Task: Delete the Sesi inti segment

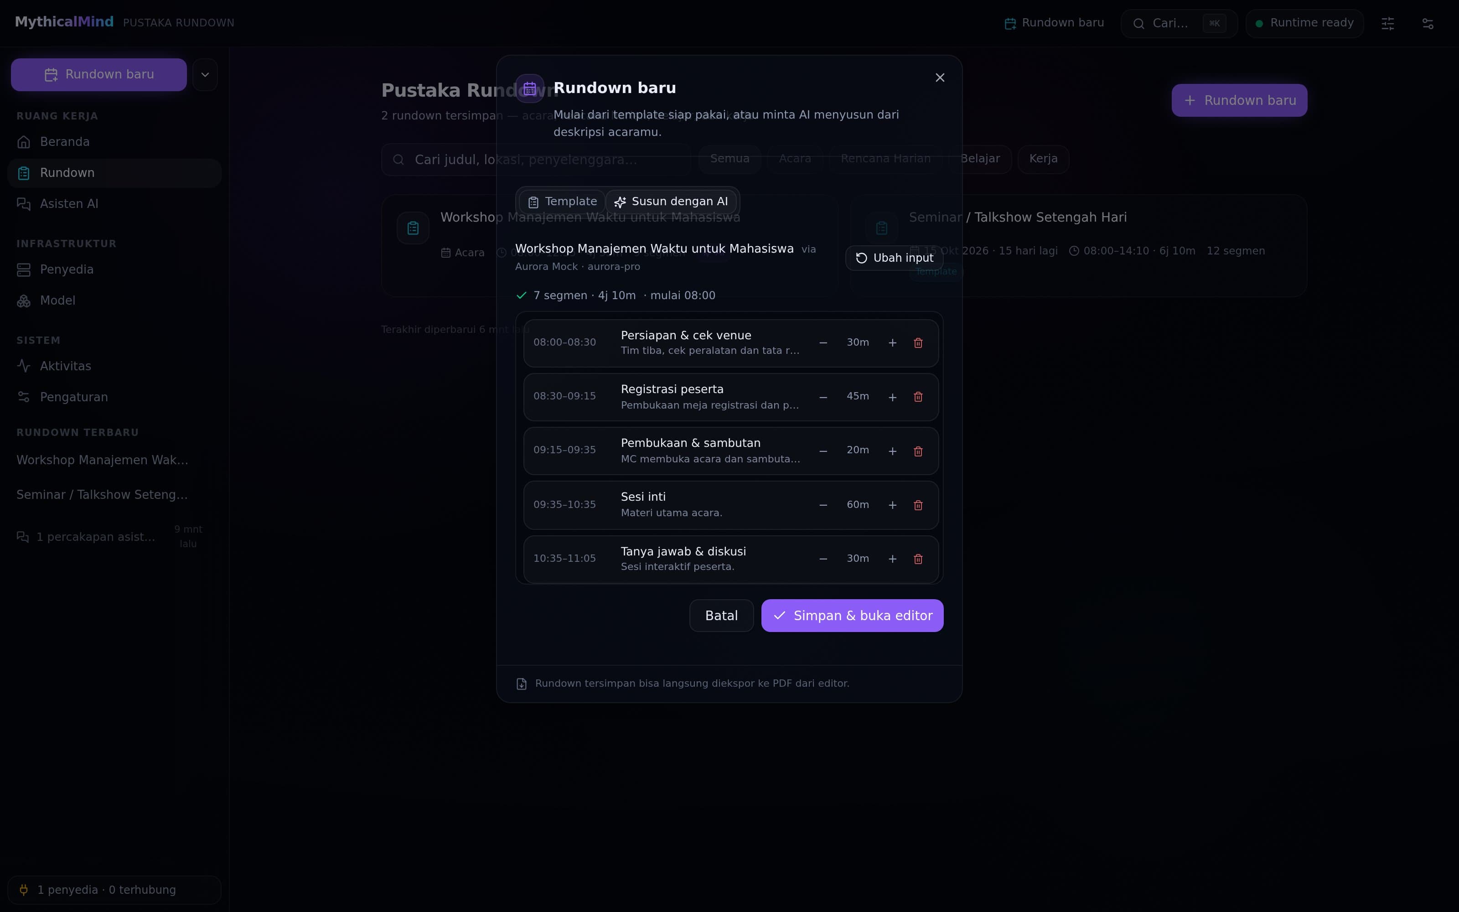Action: coord(918,505)
